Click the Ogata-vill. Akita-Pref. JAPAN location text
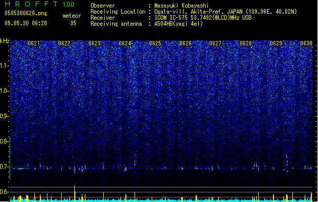Image resolution: width=318 pixels, height=202 pixels. (x=225, y=12)
